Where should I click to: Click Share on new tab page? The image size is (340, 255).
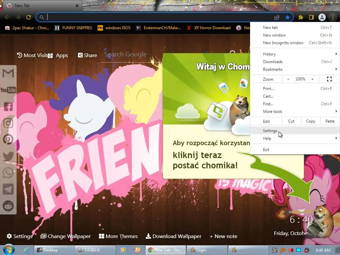click(x=87, y=55)
